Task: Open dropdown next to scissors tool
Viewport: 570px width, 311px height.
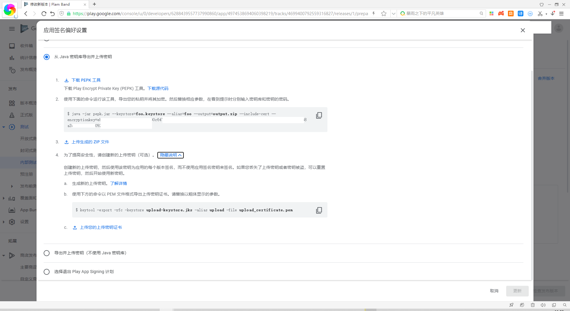Action: (x=546, y=14)
